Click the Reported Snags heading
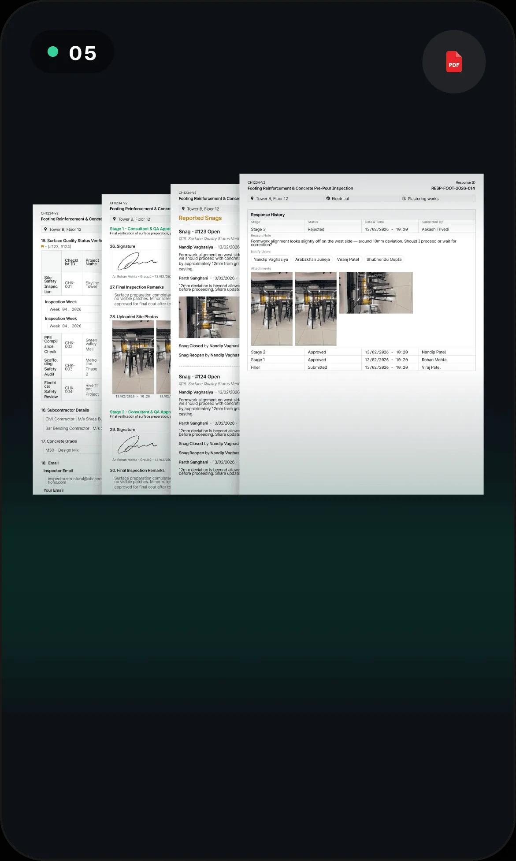This screenshot has height=861, width=516. tap(200, 218)
